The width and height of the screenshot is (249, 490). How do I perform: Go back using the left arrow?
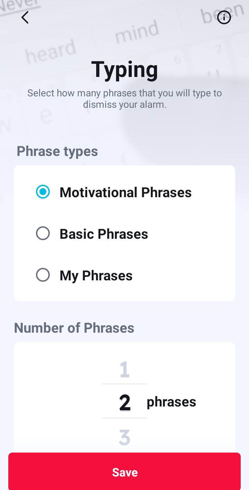point(25,17)
